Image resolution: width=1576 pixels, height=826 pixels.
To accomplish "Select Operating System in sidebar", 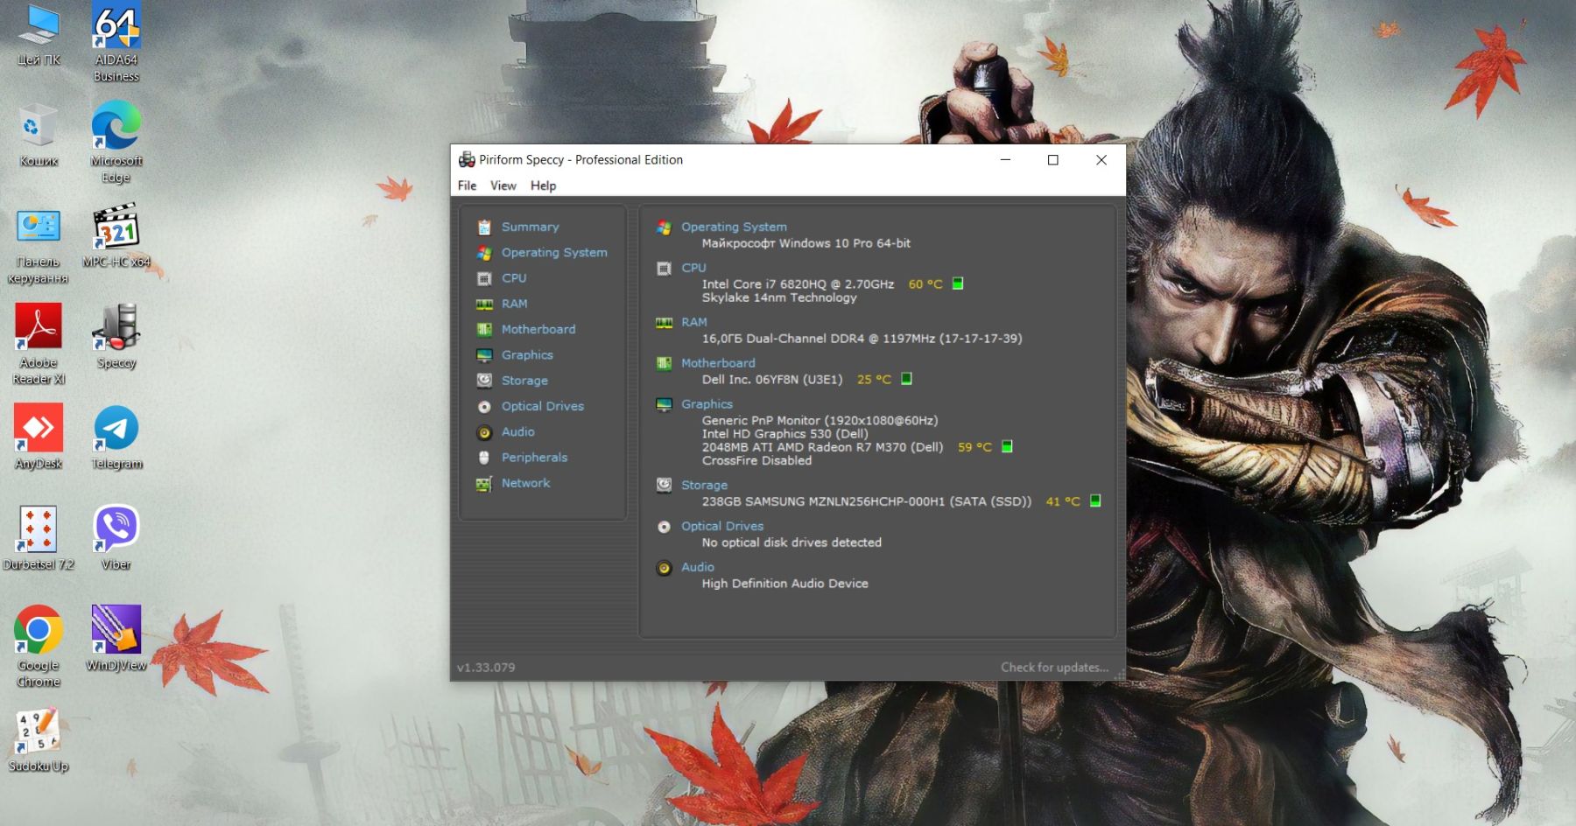I will 554,252.
